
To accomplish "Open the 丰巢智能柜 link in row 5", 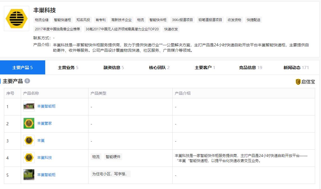I will coord(46,175).
